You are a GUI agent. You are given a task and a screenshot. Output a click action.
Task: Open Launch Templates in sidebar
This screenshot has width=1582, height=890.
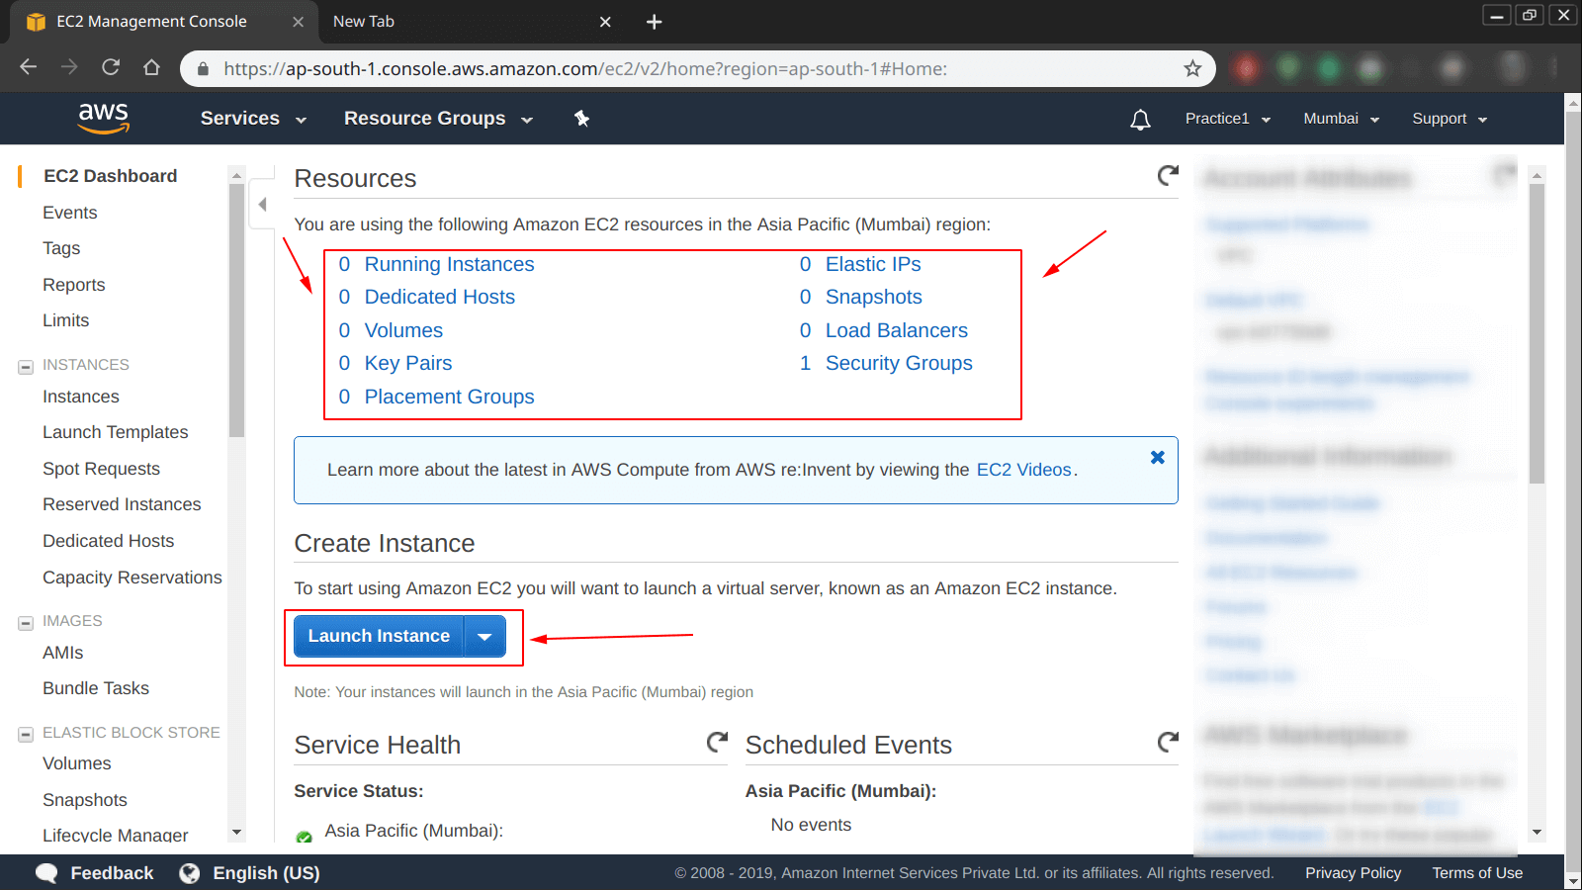(x=116, y=432)
